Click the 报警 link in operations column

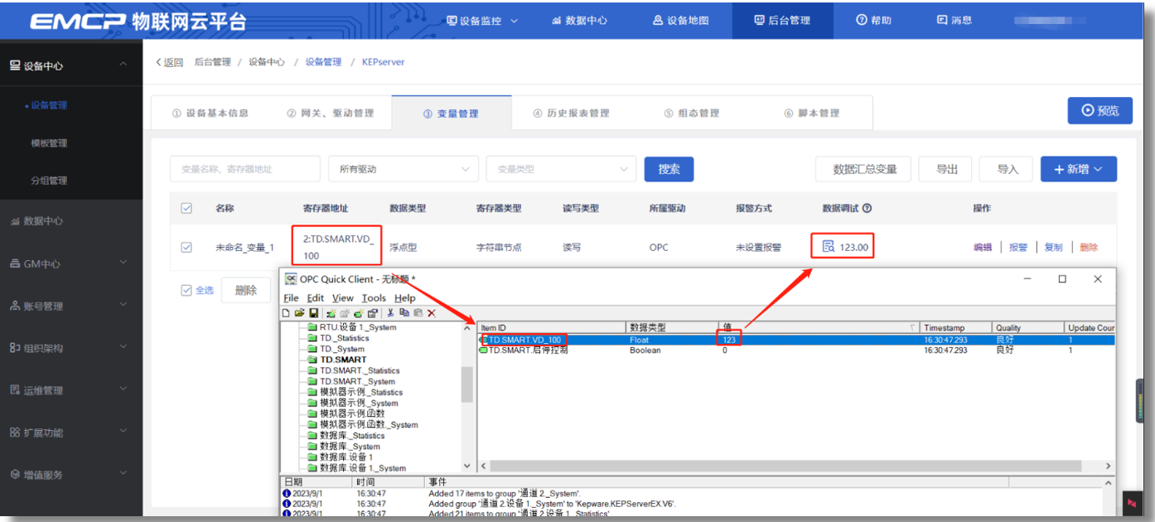click(1018, 247)
